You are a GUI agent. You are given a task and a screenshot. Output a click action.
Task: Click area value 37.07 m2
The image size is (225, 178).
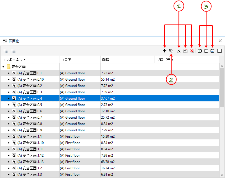click(108, 99)
